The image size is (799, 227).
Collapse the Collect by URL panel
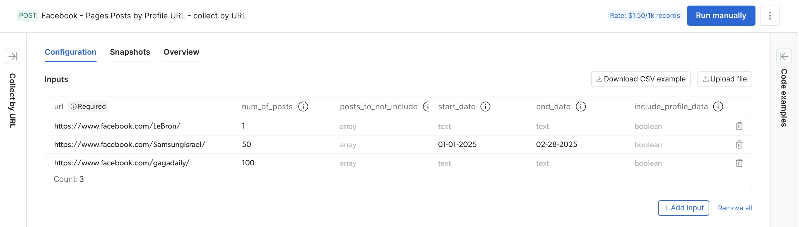click(x=13, y=56)
